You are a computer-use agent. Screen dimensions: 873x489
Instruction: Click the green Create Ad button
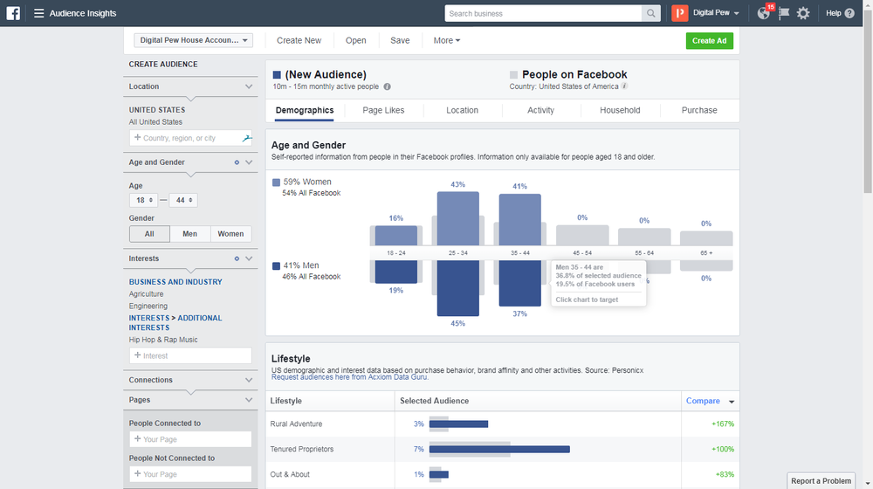tap(709, 41)
